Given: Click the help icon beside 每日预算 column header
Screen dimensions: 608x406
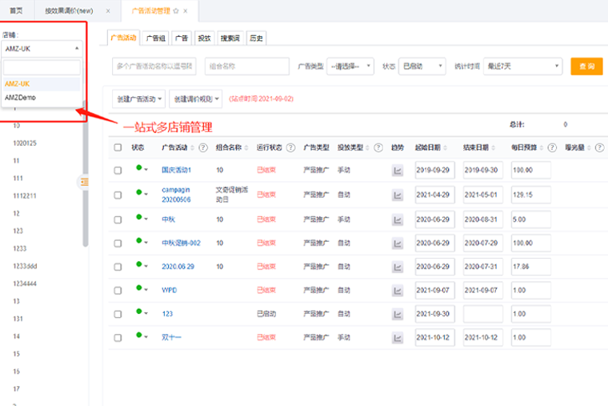Looking at the screenshot, I should click(x=551, y=147).
